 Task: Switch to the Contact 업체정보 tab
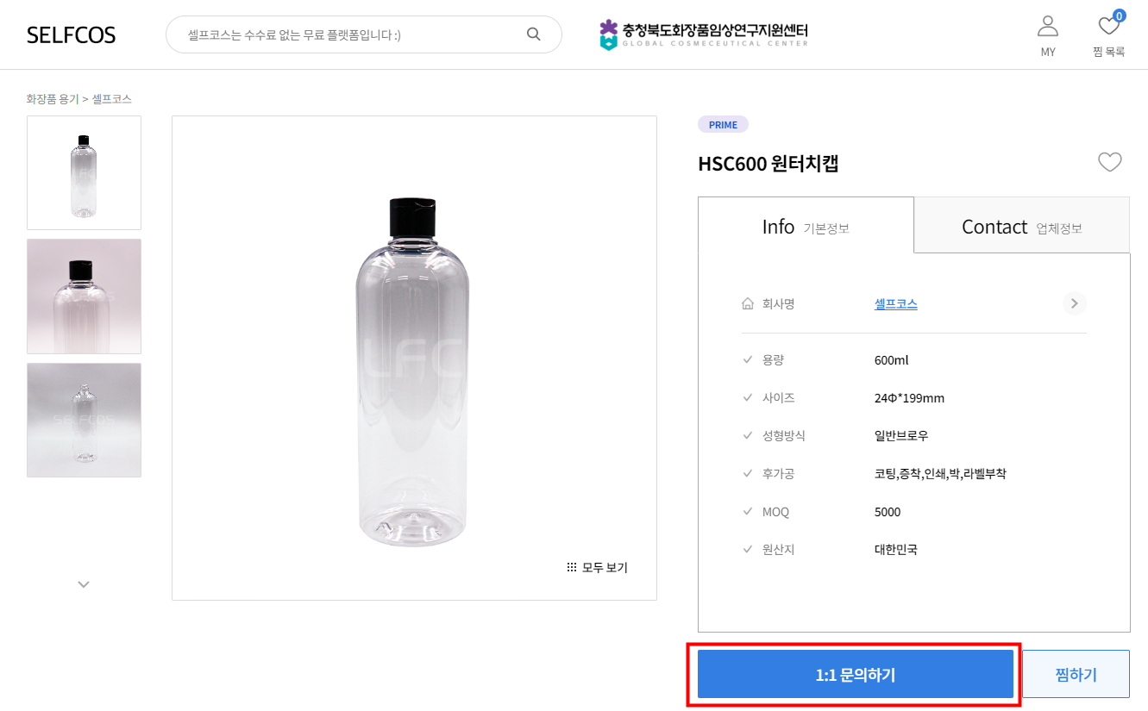point(1022,227)
